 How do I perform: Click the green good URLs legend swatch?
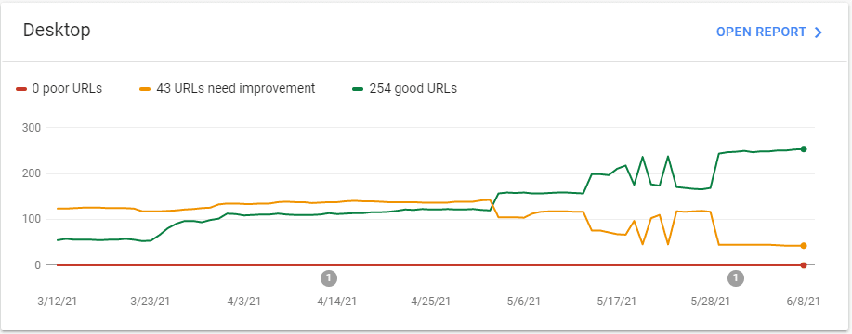359,89
